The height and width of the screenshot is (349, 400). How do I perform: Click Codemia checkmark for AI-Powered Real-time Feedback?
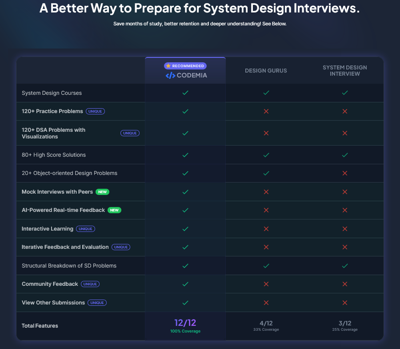[185, 210]
